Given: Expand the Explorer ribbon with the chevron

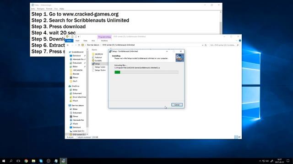Looking at the screenshot, I should [237, 41].
